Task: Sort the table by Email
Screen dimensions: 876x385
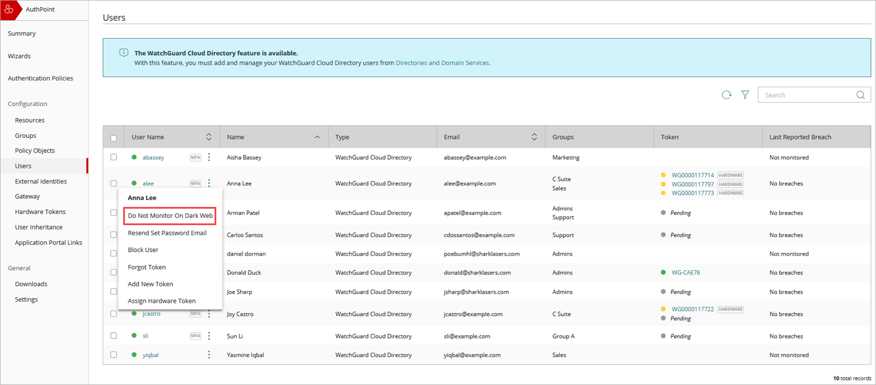Action: (x=534, y=137)
